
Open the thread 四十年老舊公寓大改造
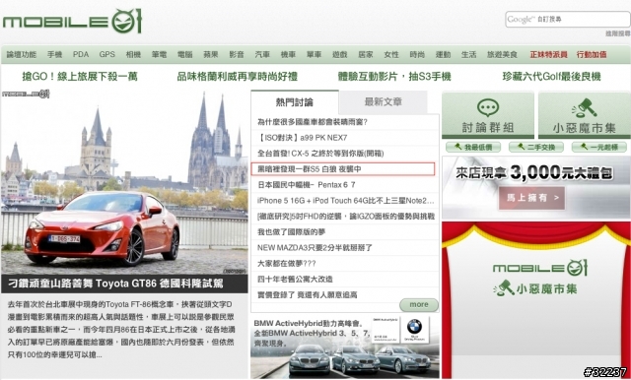click(295, 280)
